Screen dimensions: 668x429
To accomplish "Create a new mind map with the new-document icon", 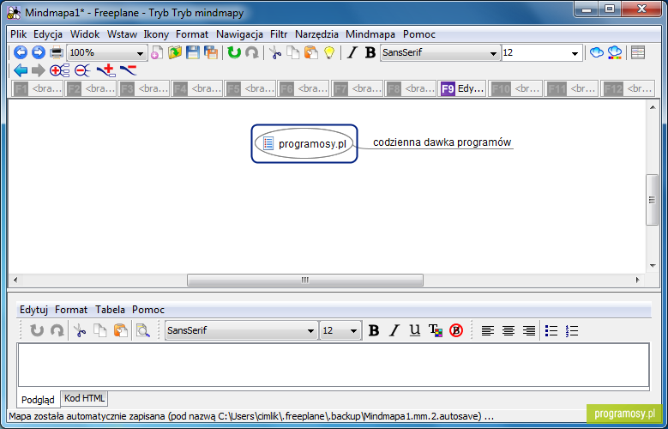I will (x=157, y=53).
